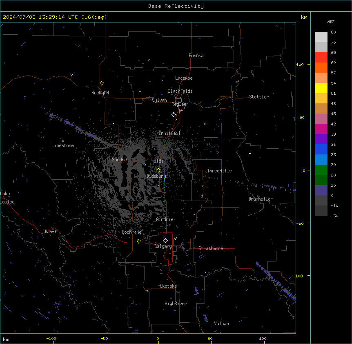Image resolution: width=352 pixels, height=344 pixels.
Task: Click the yellow diamond marker between Olds and Didsbury
Action: tap(158, 170)
